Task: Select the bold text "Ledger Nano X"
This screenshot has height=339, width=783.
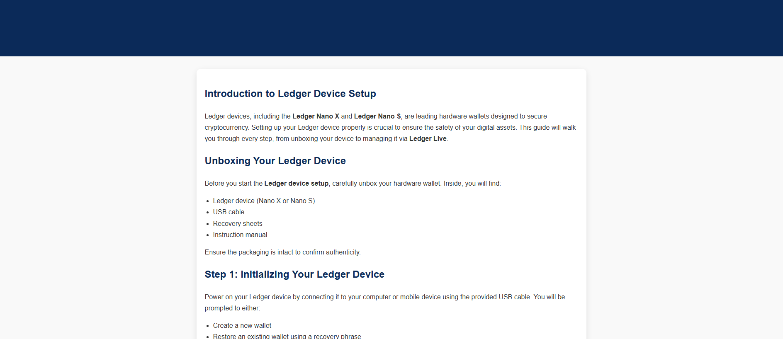Action: point(316,116)
